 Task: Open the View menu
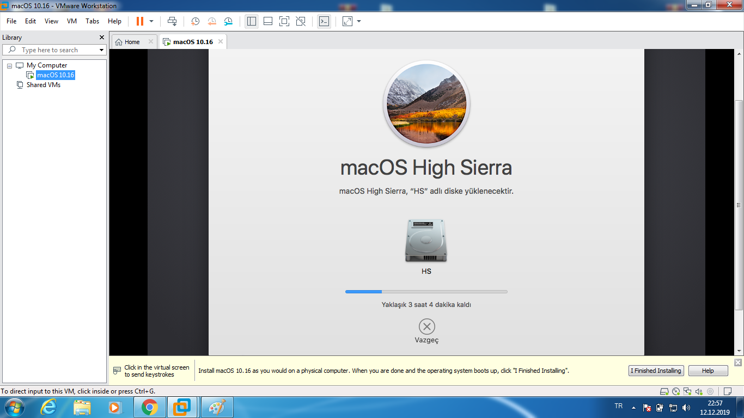[51, 21]
